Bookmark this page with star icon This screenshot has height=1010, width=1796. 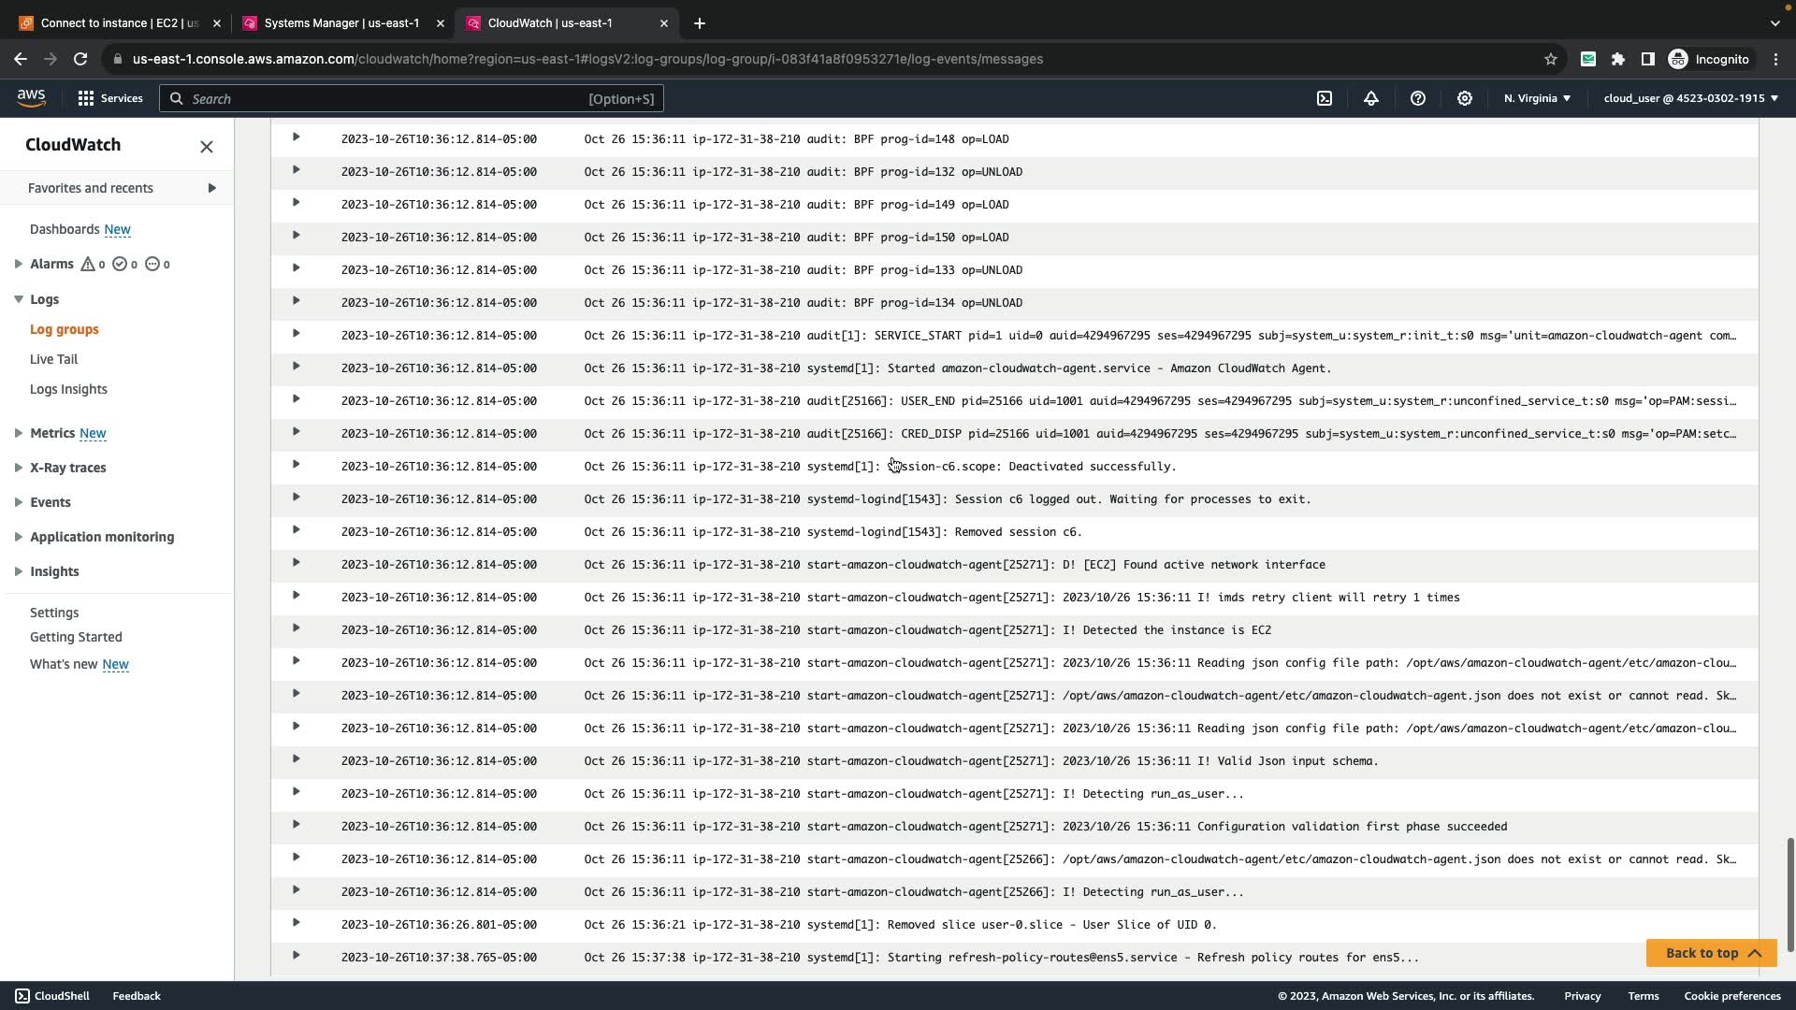point(1551,59)
